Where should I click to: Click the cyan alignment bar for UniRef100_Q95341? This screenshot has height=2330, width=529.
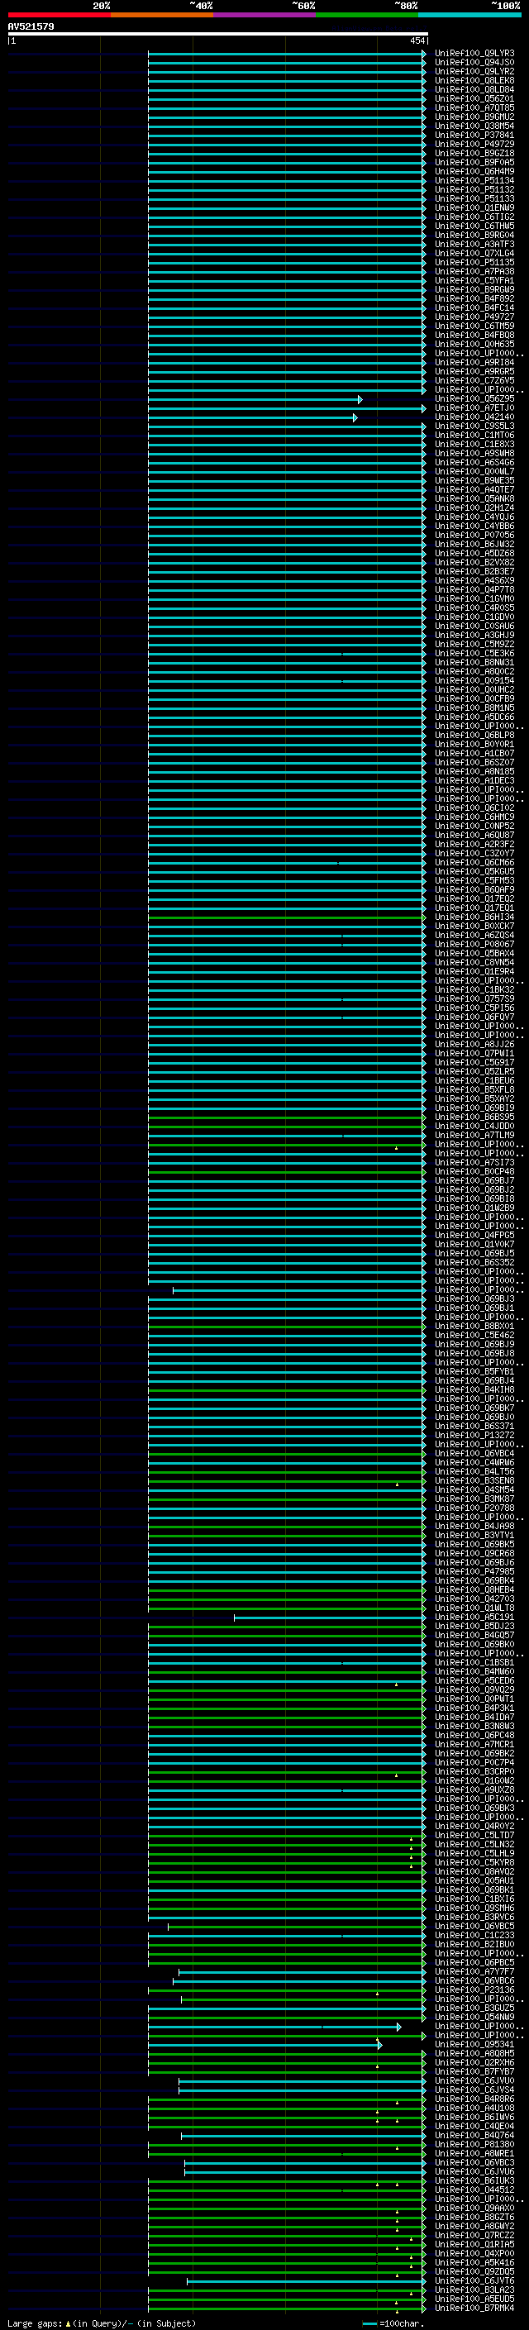(x=264, y=2045)
